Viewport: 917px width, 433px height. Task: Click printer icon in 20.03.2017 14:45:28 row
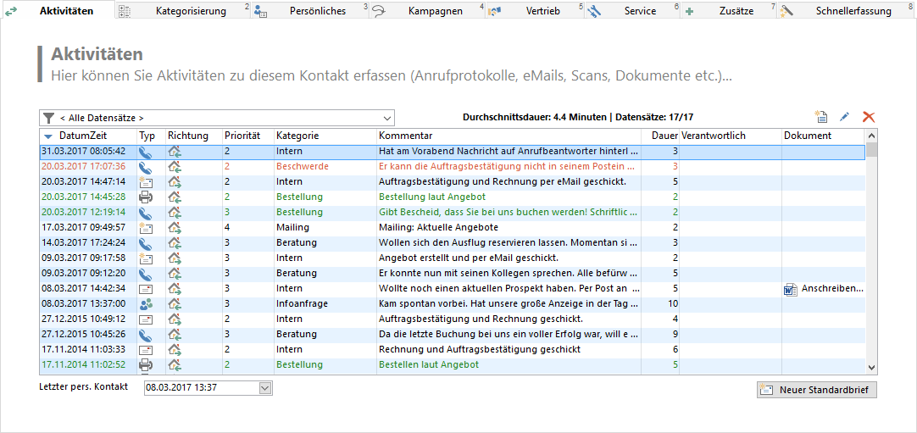point(146,197)
